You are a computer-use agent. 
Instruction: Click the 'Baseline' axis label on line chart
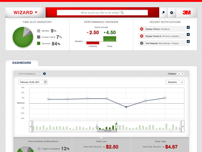coord(21,103)
